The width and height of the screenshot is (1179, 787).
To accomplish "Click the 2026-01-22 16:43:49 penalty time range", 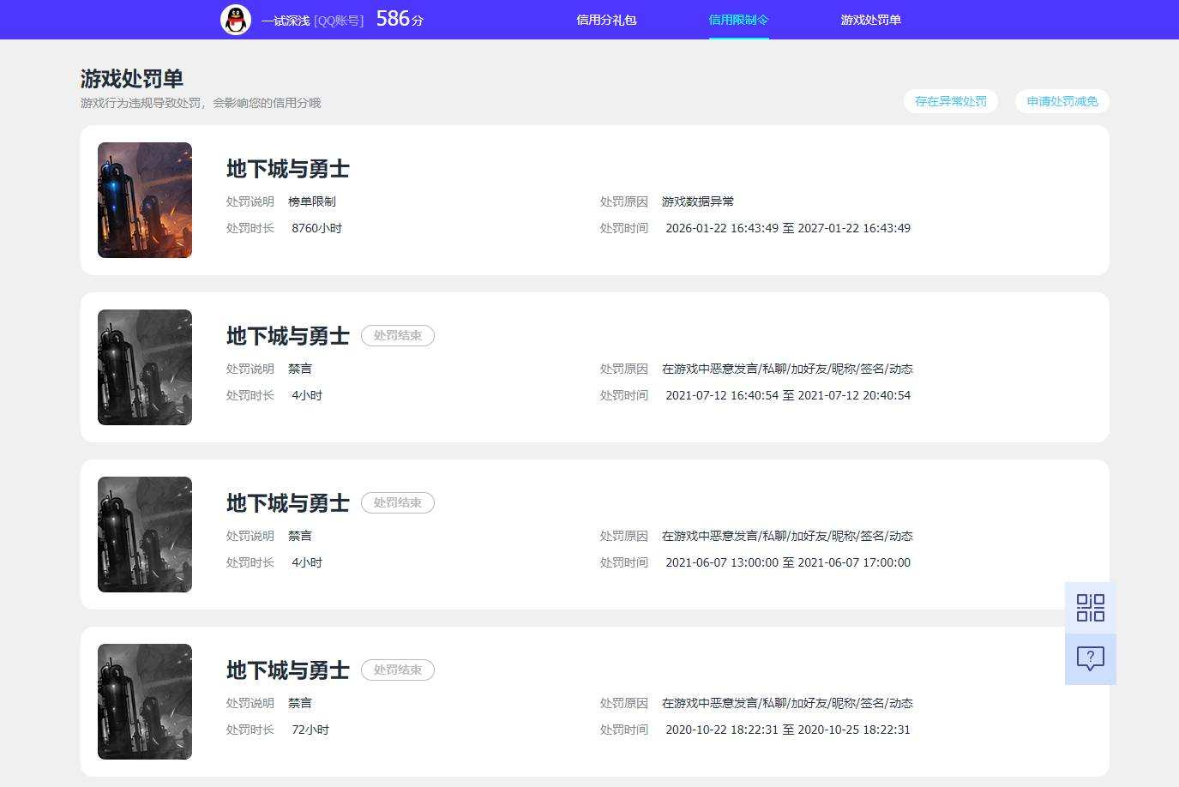I will click(x=788, y=228).
